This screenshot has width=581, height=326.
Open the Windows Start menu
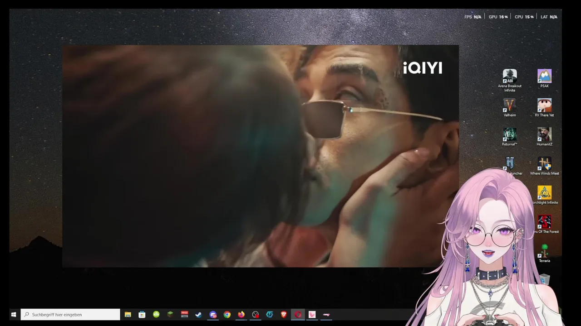pos(13,314)
